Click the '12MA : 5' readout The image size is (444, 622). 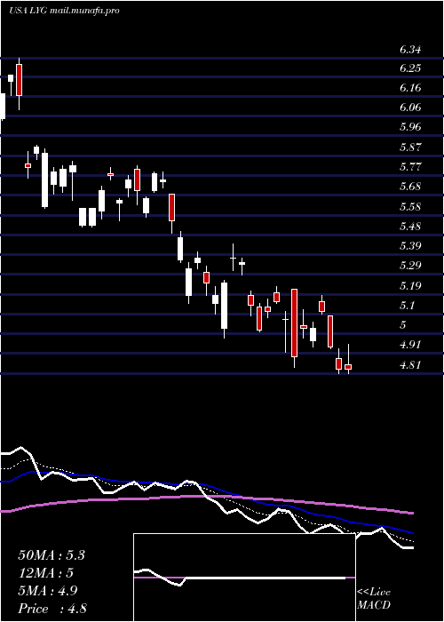coord(46,573)
